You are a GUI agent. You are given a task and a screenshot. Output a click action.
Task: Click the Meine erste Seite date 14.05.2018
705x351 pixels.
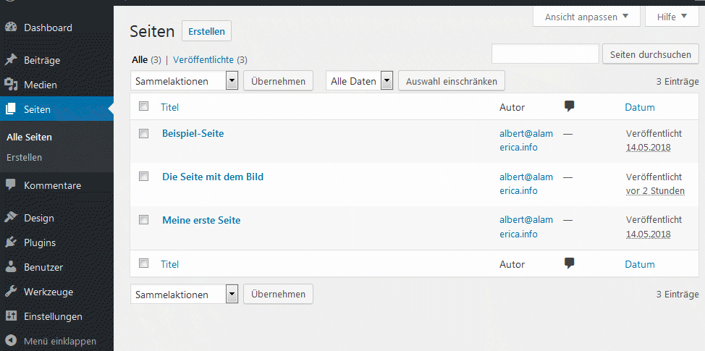pyautogui.click(x=649, y=234)
